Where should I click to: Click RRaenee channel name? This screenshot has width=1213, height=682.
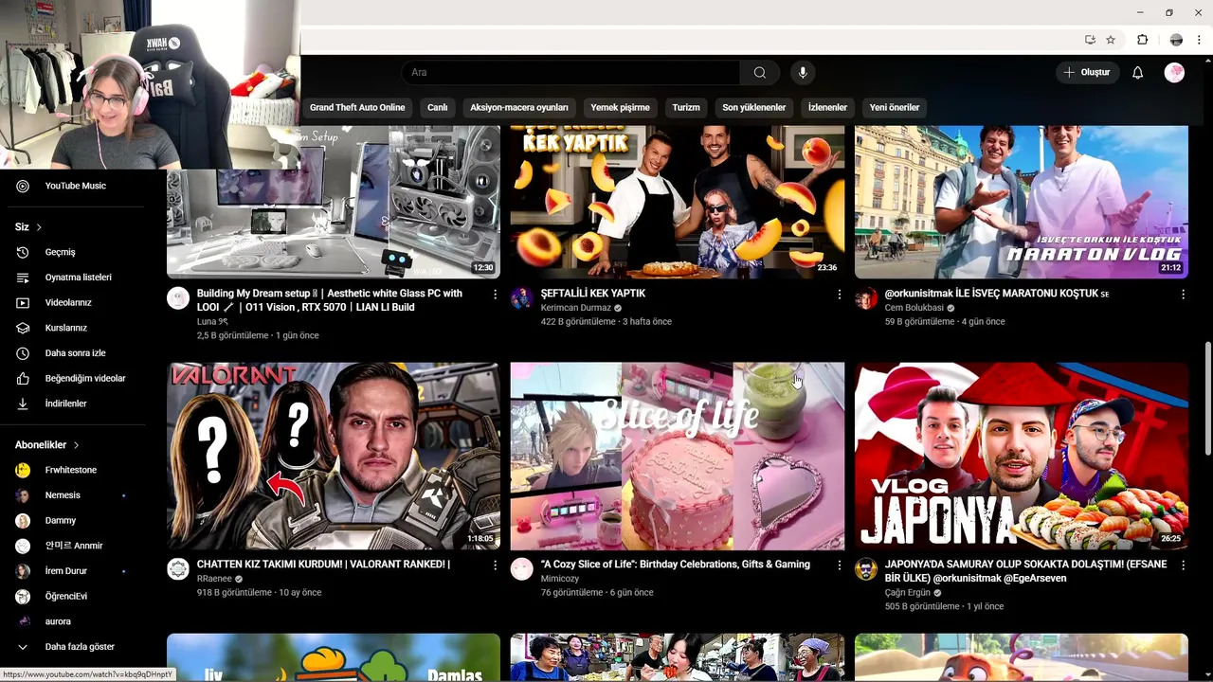click(x=214, y=579)
